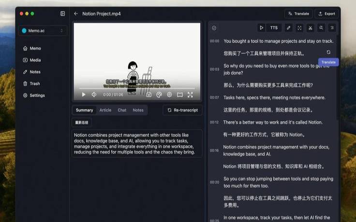Screen dimensions: 356x222
Task: Click the Re-transcript button
Action: coord(182,110)
